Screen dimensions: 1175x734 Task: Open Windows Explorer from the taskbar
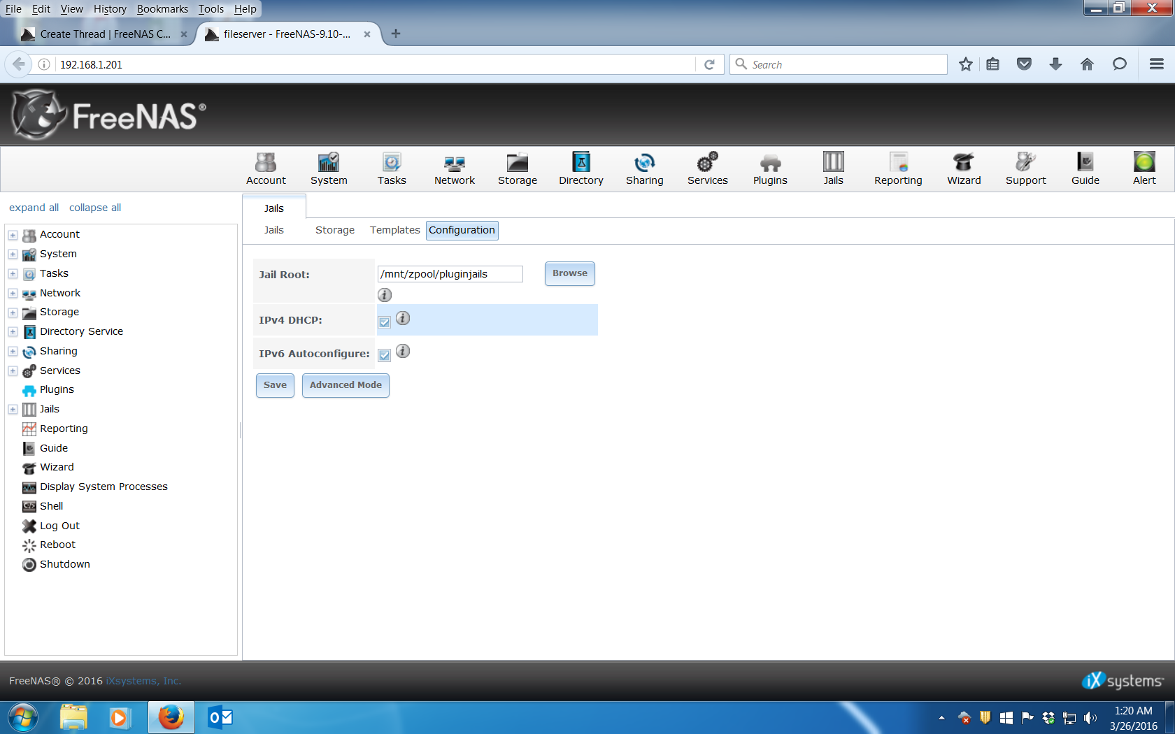pyautogui.click(x=73, y=717)
